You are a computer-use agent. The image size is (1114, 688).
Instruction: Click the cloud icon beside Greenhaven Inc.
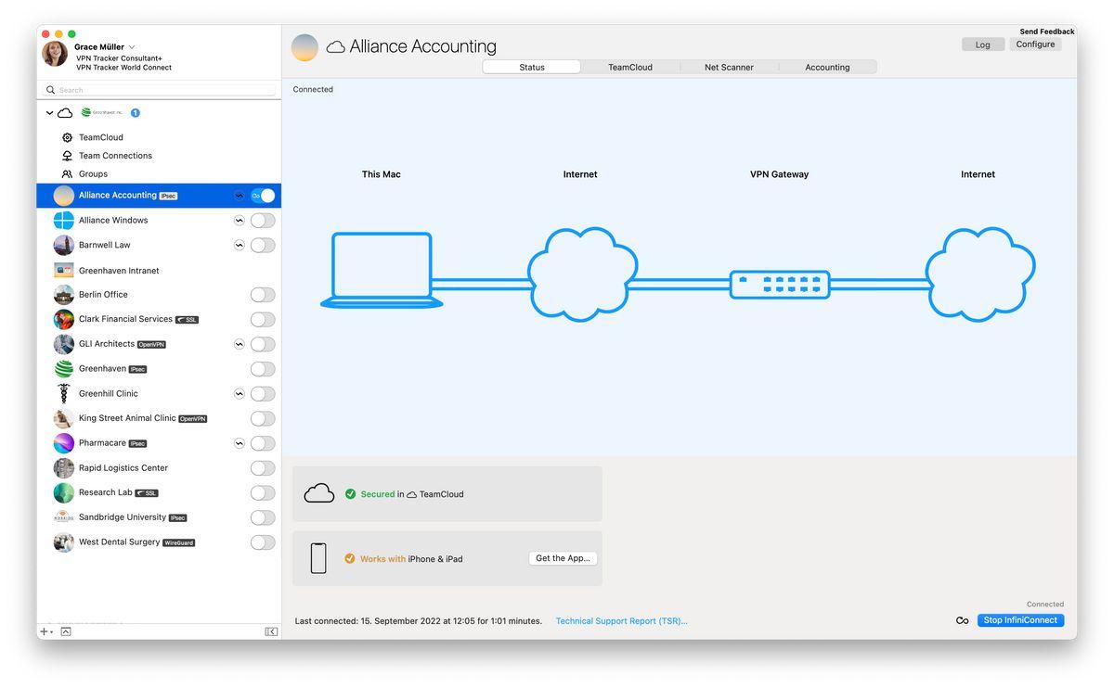tap(65, 113)
